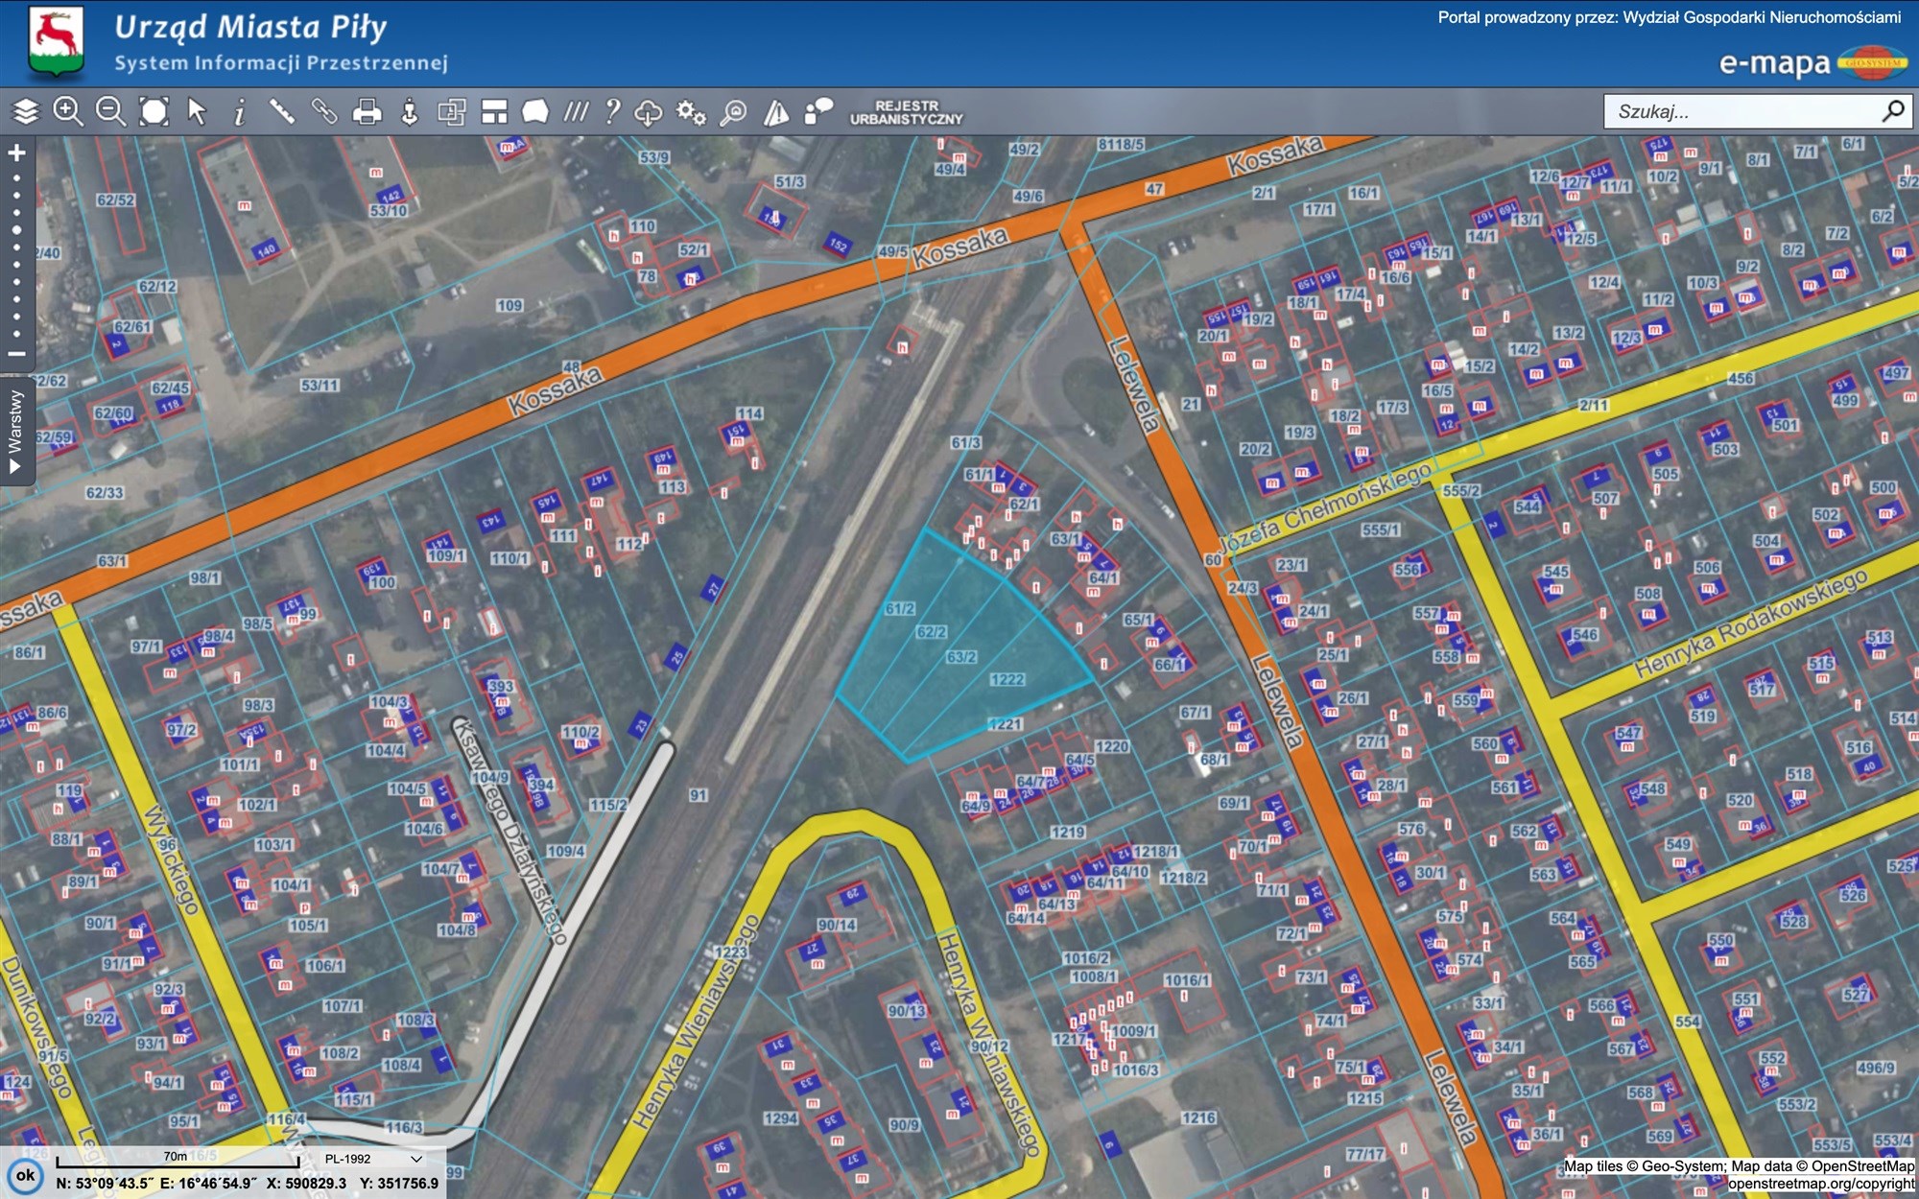Viewport: 1919px width, 1199px height.
Task: Open the print map tool
Action: tap(367, 113)
